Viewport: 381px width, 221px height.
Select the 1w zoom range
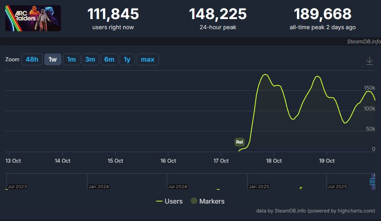(53, 59)
